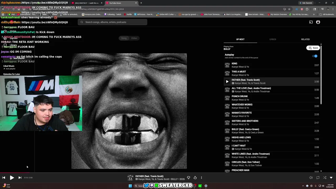The image size is (336, 189).
Task: Save the BULLY queue to playlist
Action: tap(313, 48)
